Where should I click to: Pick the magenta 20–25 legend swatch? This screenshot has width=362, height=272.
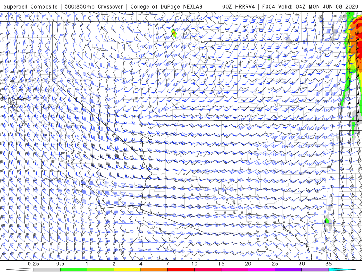click(262, 270)
